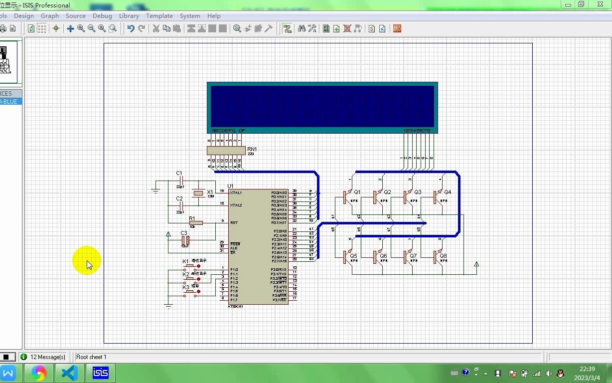The width and height of the screenshot is (612, 383).
Task: Open the Debug menu
Action: point(102,16)
